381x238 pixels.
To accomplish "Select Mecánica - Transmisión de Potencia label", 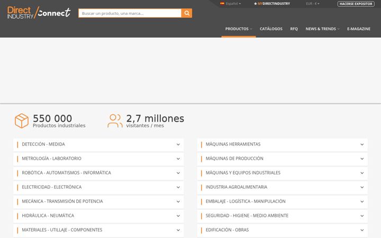I will click(x=62, y=202).
